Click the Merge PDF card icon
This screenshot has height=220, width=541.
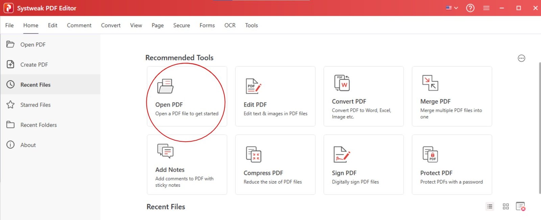(x=430, y=83)
